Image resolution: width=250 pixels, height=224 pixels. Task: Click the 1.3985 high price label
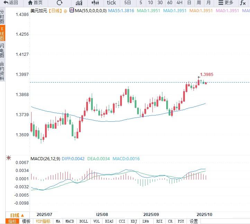click(x=207, y=75)
